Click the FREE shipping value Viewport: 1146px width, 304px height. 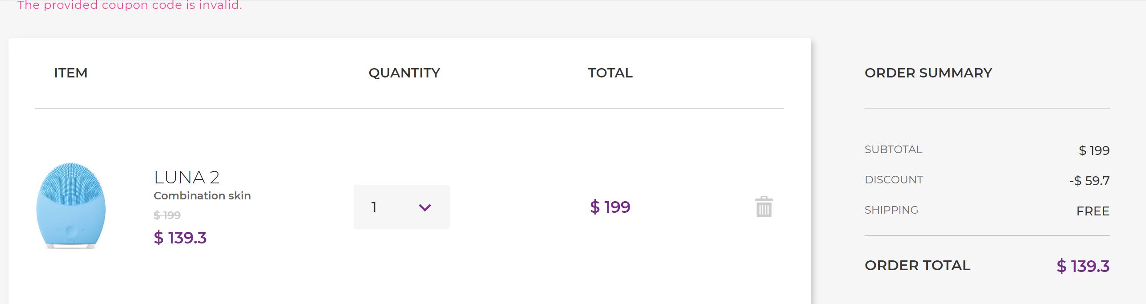tap(1092, 211)
